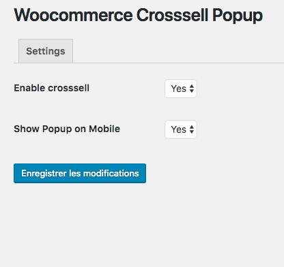Click Enregistrer les modifications button
This screenshot has width=284, height=267.
[x=80, y=173]
